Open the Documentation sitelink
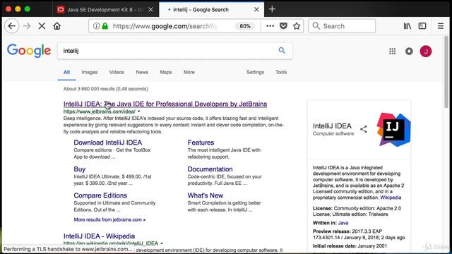Image resolution: width=452 pixels, height=254 pixels. click(210, 169)
